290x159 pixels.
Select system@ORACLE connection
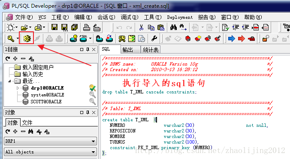pos(47,95)
